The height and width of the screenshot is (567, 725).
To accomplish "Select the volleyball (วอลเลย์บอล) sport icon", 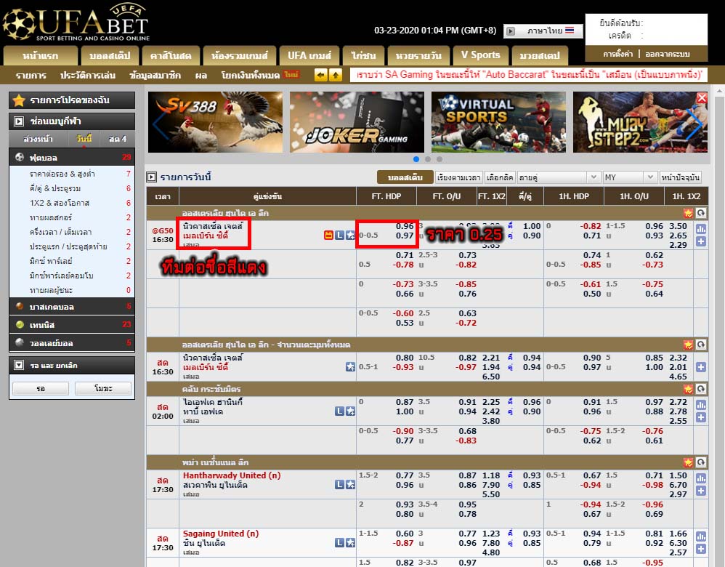I will [x=20, y=343].
